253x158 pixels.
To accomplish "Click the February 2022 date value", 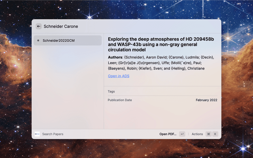I will pyautogui.click(x=206, y=100).
